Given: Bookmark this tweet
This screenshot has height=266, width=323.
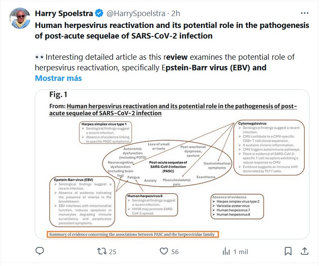Looking at the screenshot, I should click(x=288, y=251).
